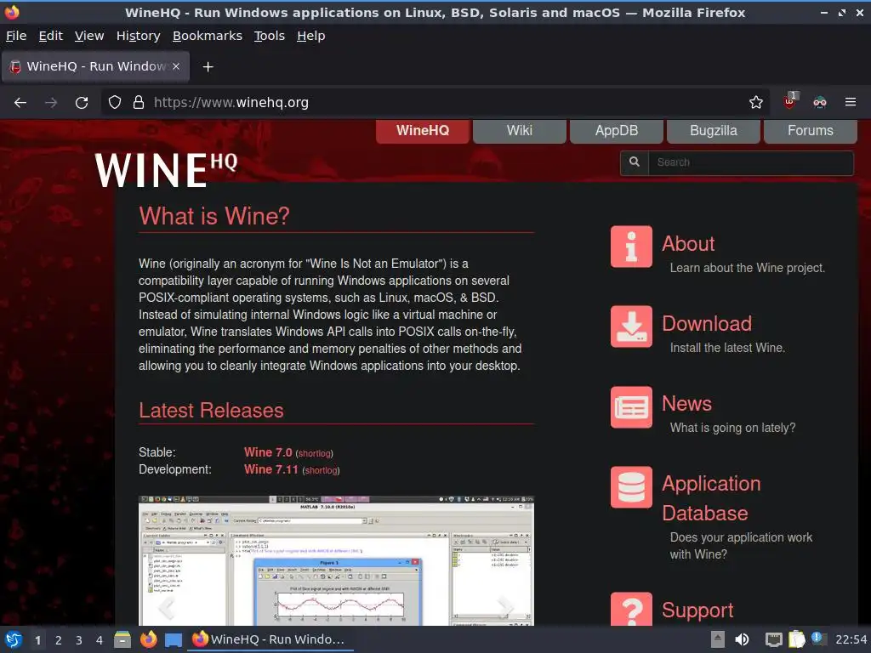Viewport: 871px width, 653px height.
Task: Click the MATLAB screenshot thumbnail
Action: pyautogui.click(x=336, y=561)
